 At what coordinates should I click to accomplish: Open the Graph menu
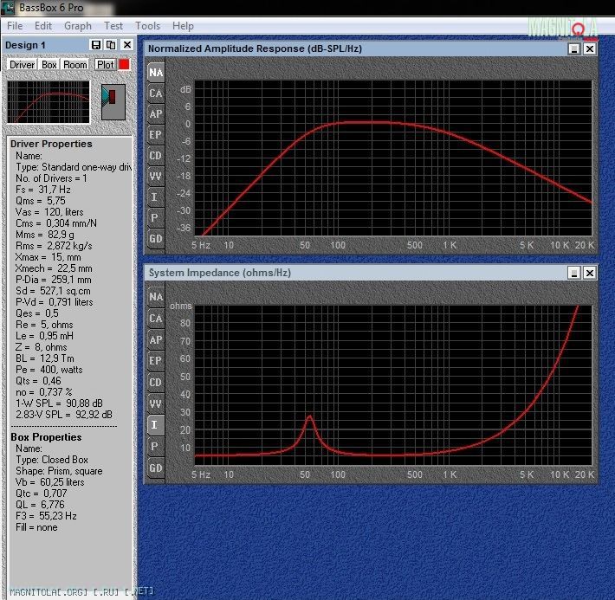(x=78, y=26)
